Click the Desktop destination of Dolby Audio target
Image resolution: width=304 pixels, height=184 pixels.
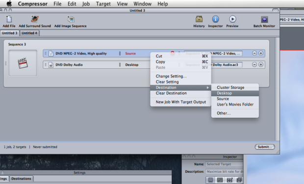[131, 65]
